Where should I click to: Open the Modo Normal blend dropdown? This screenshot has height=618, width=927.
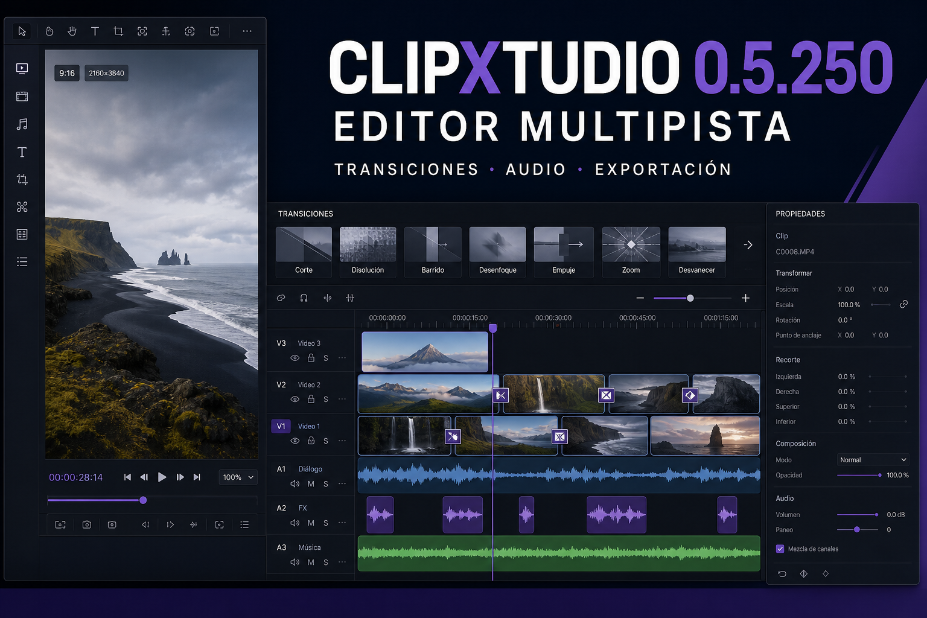[873, 460]
